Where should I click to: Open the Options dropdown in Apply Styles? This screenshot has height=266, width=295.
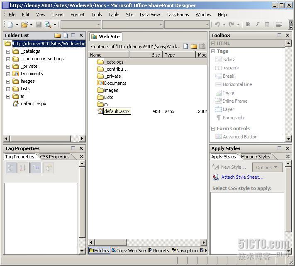(267, 167)
